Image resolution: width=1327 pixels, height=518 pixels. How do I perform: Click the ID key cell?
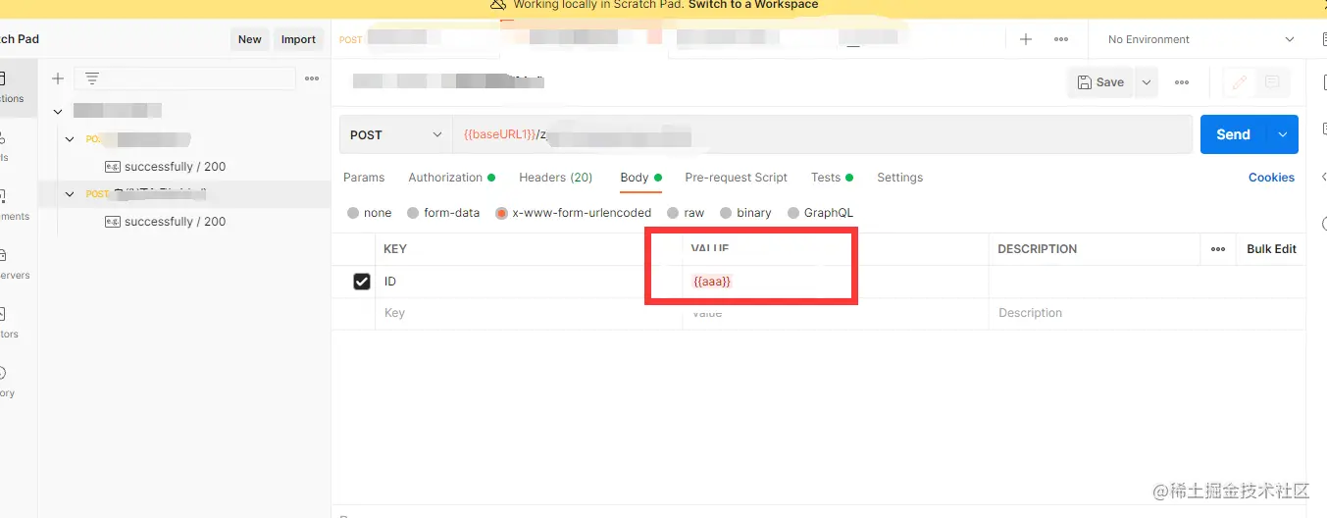tap(529, 282)
